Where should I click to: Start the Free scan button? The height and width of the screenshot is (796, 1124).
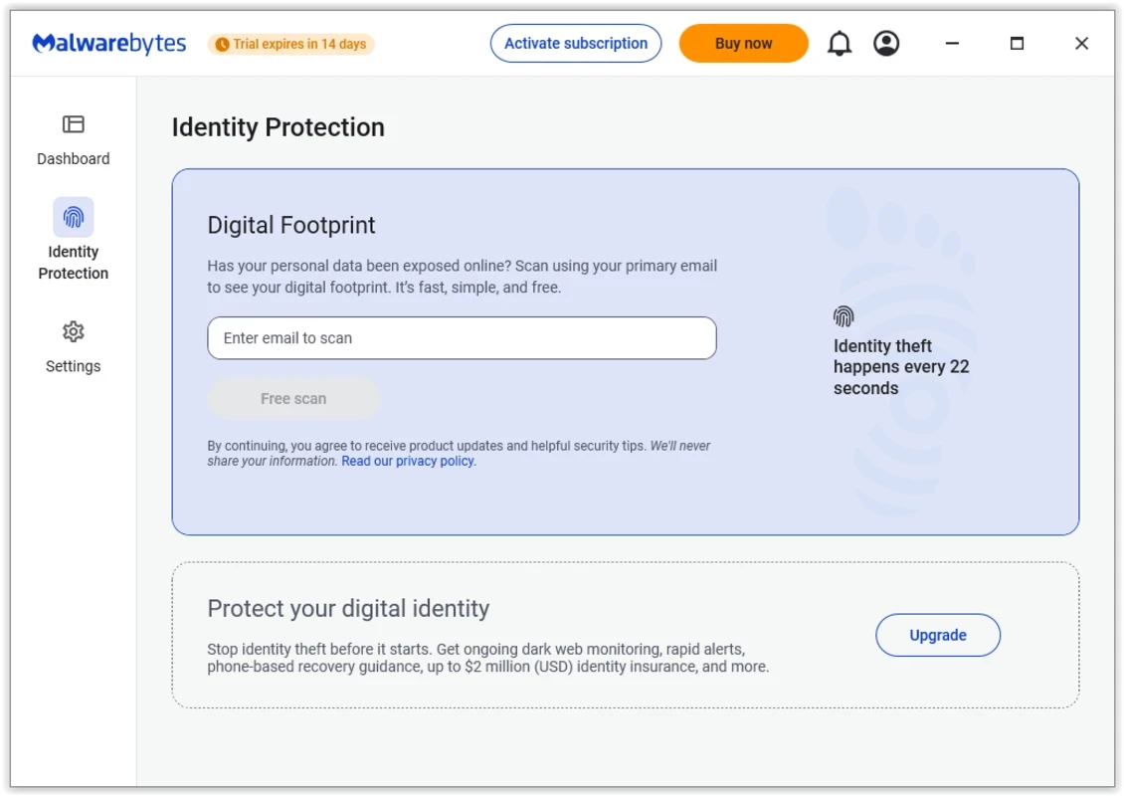click(293, 399)
